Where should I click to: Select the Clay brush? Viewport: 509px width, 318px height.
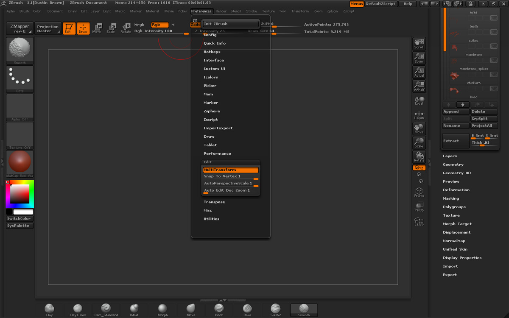(x=49, y=309)
